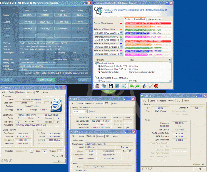207x172 pixels.
Task: Go forward with the green right arrow
Action: coord(137,86)
